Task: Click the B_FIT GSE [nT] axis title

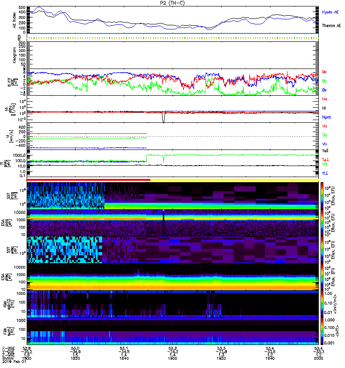Action: 12,82
